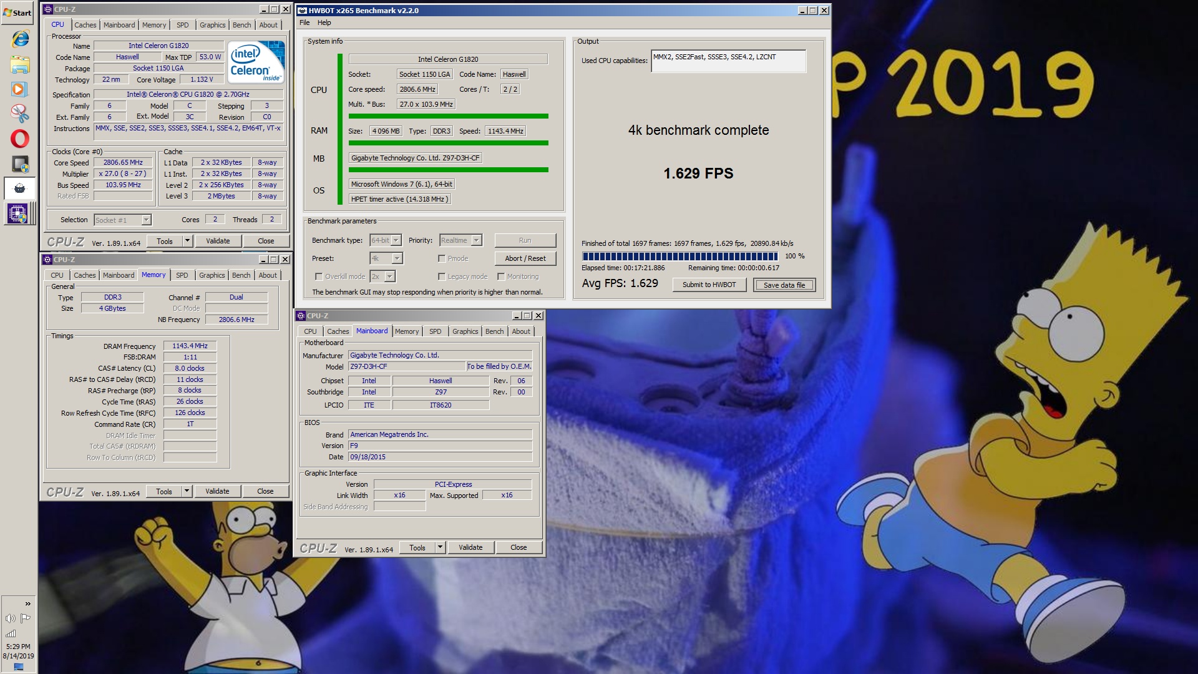Open Graphics tab in CPU-Z Mainboard window
The width and height of the screenshot is (1198, 674).
465,331
